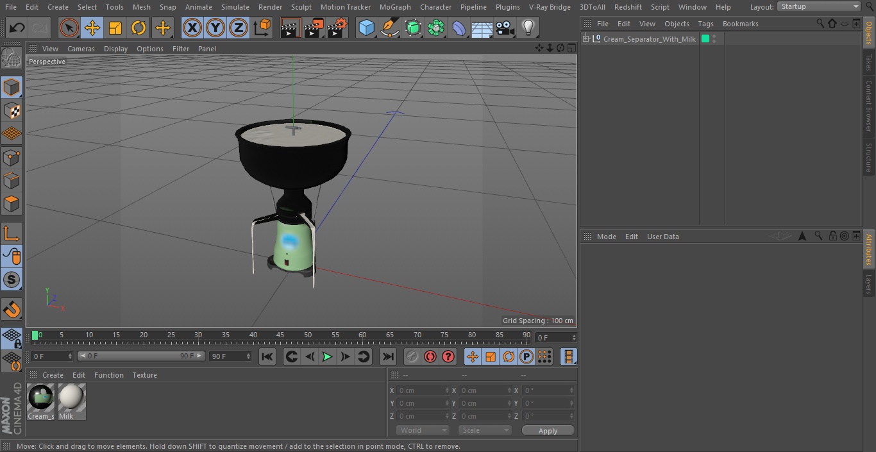This screenshot has height=452, width=876.
Task: Switch to Points mode
Action: tap(12, 157)
